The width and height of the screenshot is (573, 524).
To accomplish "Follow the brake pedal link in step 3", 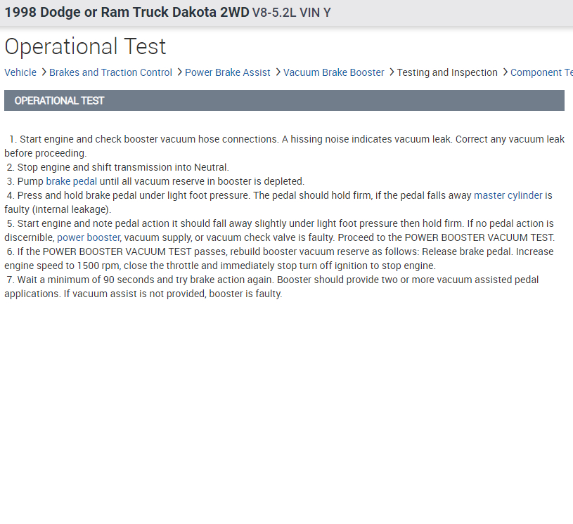I will pos(72,181).
